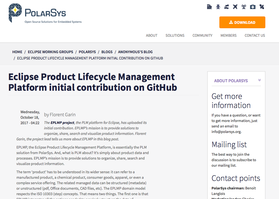The image size is (279, 199).
Task: Click the satellite space icon
Action: click(262, 7)
